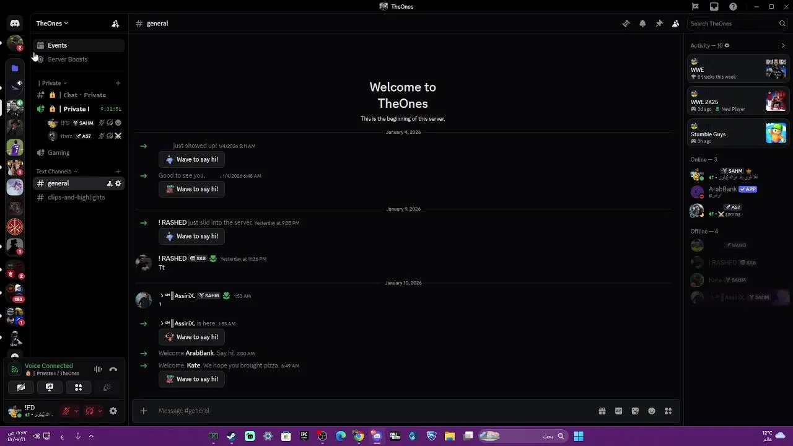Open Windows Start button on taskbar
Screen dimensions: 793x446
[578, 436]
